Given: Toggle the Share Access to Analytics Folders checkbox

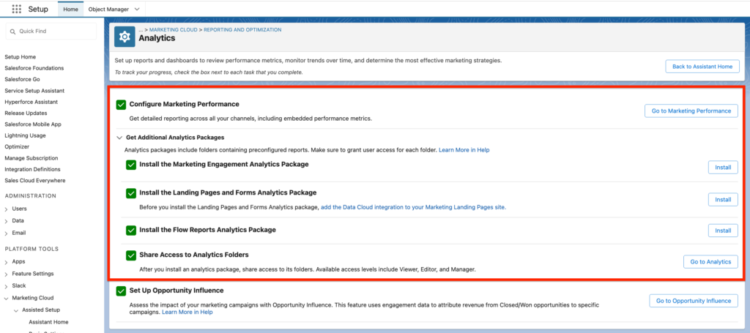Looking at the screenshot, I should pos(131,255).
